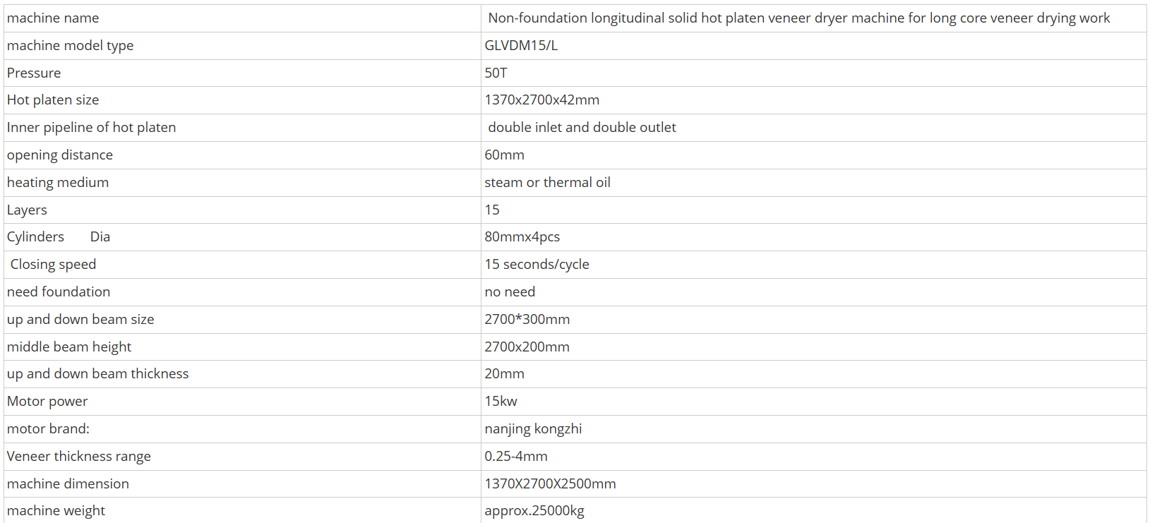1150x523 pixels.
Task: Click the 50T pressure value
Action: pos(496,73)
